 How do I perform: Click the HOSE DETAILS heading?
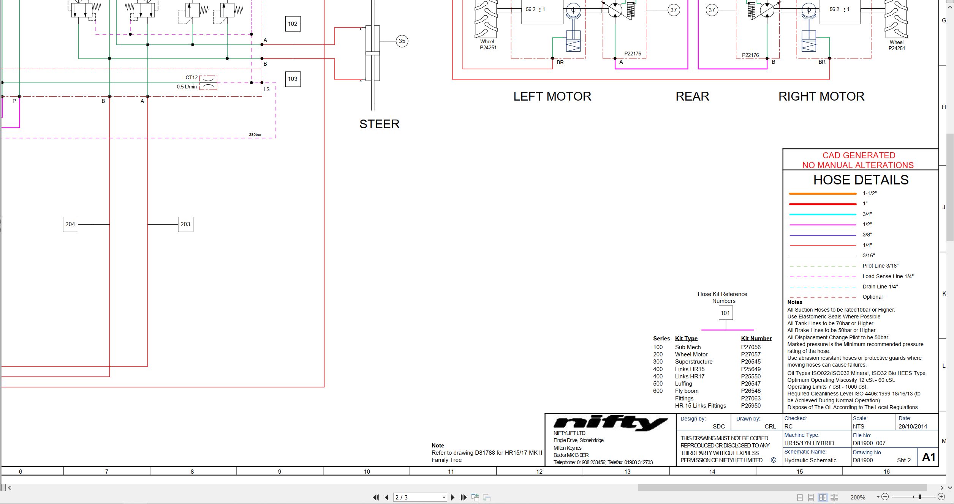pyautogui.click(x=861, y=180)
